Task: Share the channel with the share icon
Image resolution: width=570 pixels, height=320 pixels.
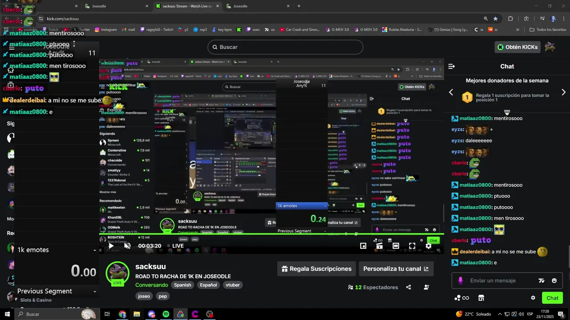Action: pyautogui.click(x=408, y=287)
